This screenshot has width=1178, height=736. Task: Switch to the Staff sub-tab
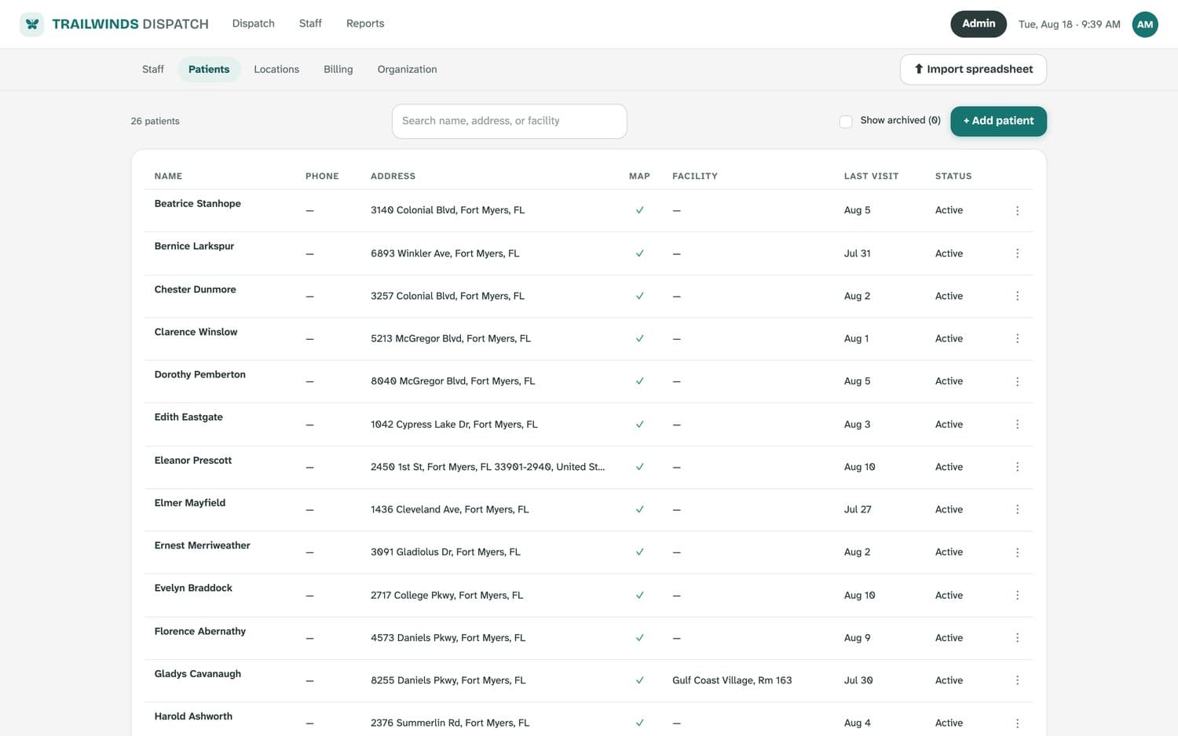153,69
